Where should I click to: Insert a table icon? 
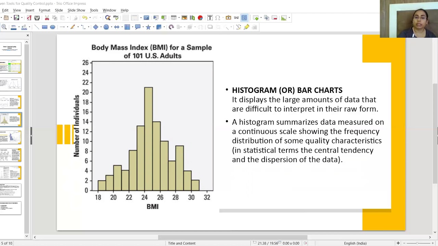click(173, 18)
